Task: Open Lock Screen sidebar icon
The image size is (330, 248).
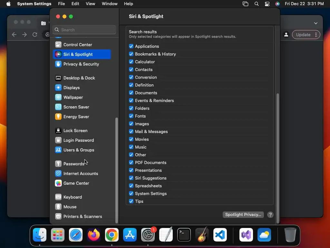Action: (58, 131)
